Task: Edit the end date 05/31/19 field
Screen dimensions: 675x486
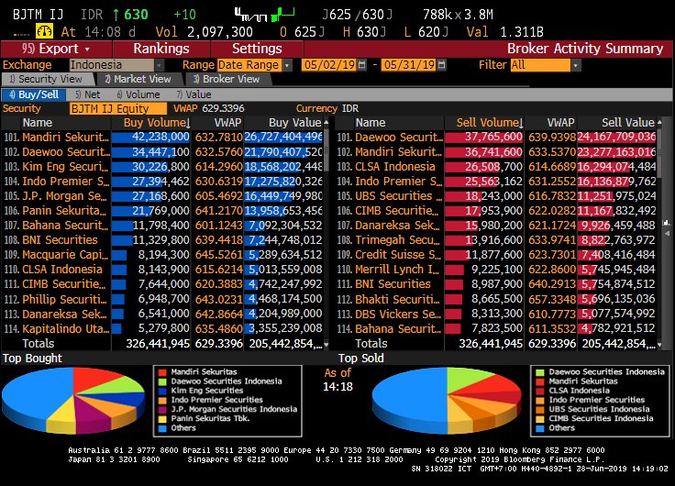Action: pyautogui.click(x=409, y=65)
